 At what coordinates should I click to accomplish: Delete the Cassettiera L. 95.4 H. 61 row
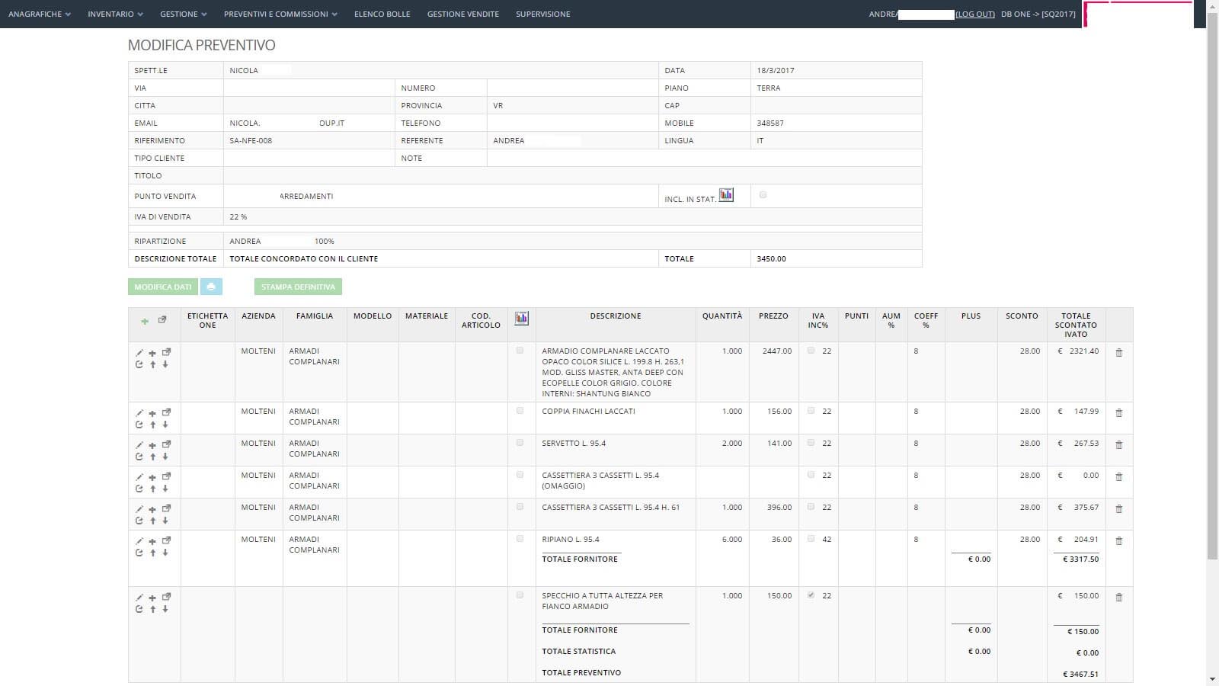point(1119,509)
